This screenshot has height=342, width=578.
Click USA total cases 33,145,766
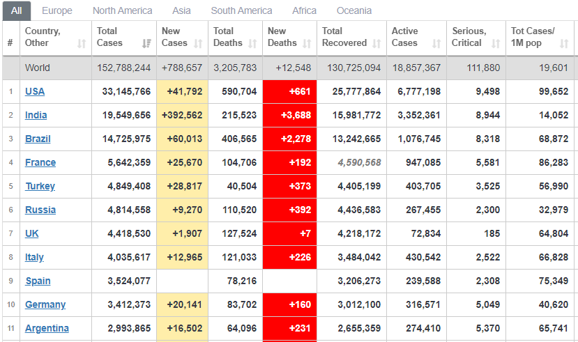(126, 91)
